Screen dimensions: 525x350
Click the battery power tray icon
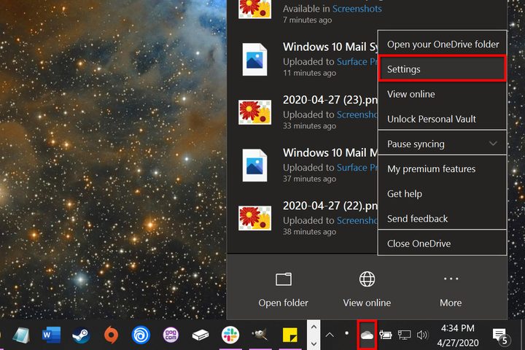point(386,335)
